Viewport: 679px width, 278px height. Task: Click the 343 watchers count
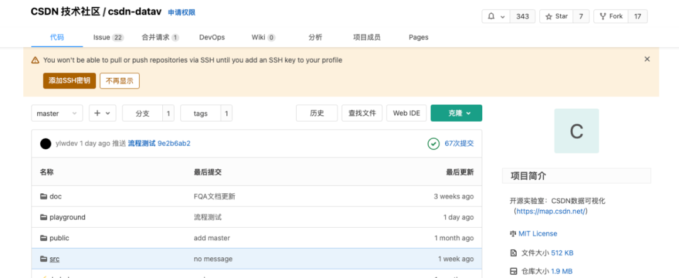(522, 16)
